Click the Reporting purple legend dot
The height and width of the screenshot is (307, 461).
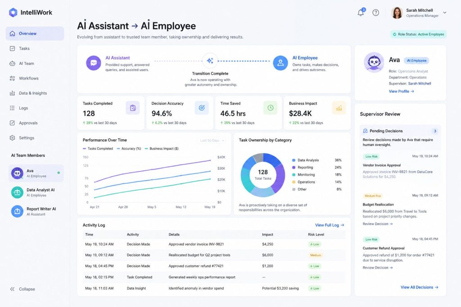294,167
